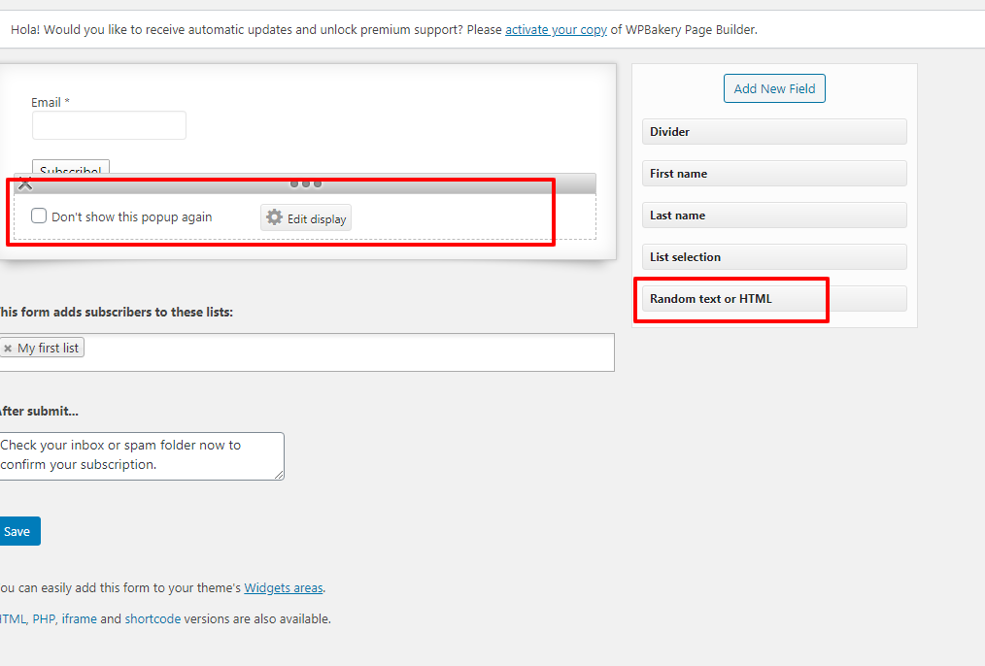The image size is (985, 666).
Task: Choose Random text or HTML field
Action: tap(774, 299)
